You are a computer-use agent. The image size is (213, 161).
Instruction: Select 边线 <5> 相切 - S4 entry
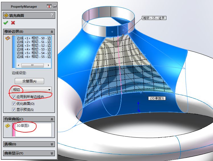pos(34,53)
